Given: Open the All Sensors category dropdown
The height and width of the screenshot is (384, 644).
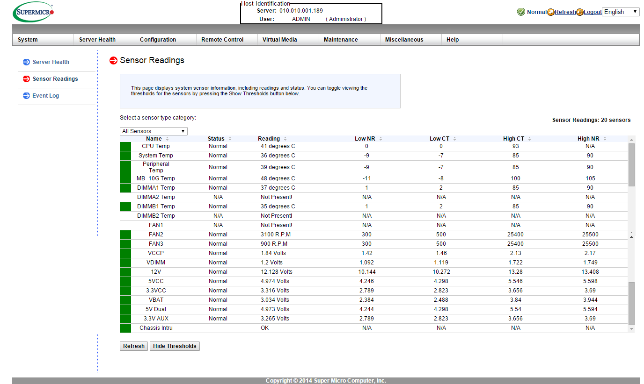Looking at the screenshot, I should click(x=154, y=131).
